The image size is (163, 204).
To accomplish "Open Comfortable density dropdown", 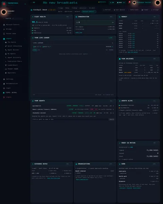I will (133, 10).
